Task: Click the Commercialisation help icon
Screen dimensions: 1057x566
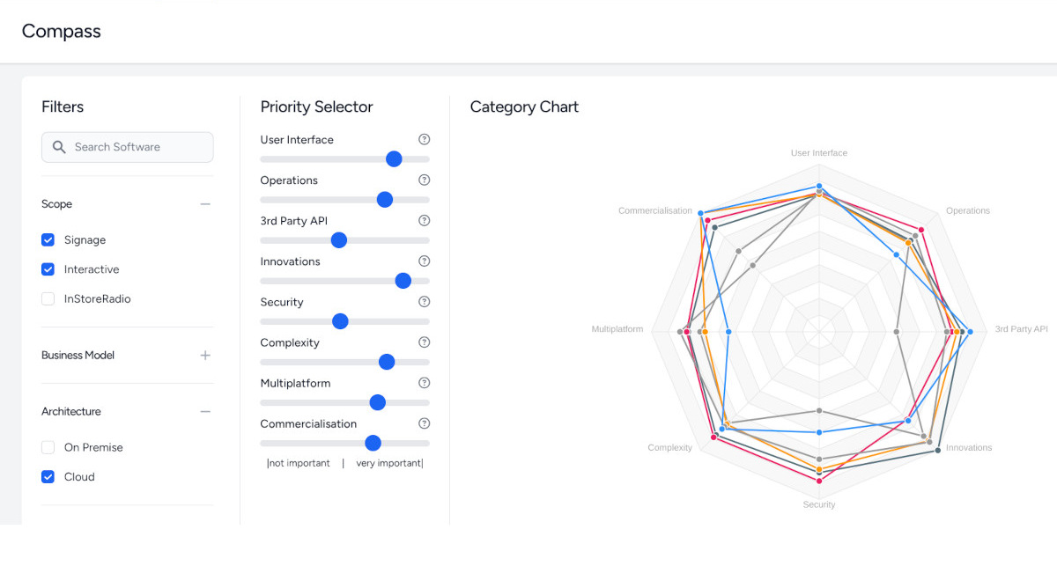Action: click(x=424, y=423)
